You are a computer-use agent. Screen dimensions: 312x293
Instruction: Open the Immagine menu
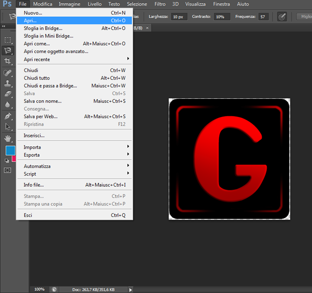point(69,4)
